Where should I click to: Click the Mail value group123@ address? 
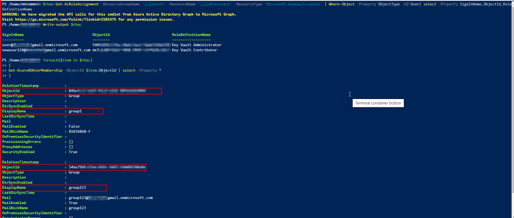111,198
